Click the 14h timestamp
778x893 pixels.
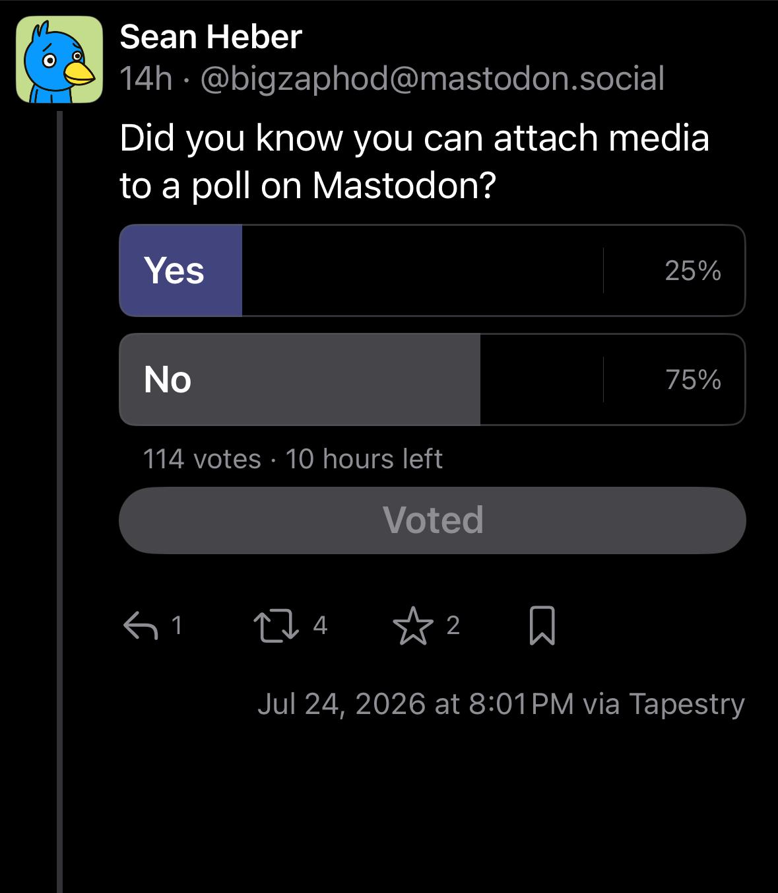click(146, 79)
